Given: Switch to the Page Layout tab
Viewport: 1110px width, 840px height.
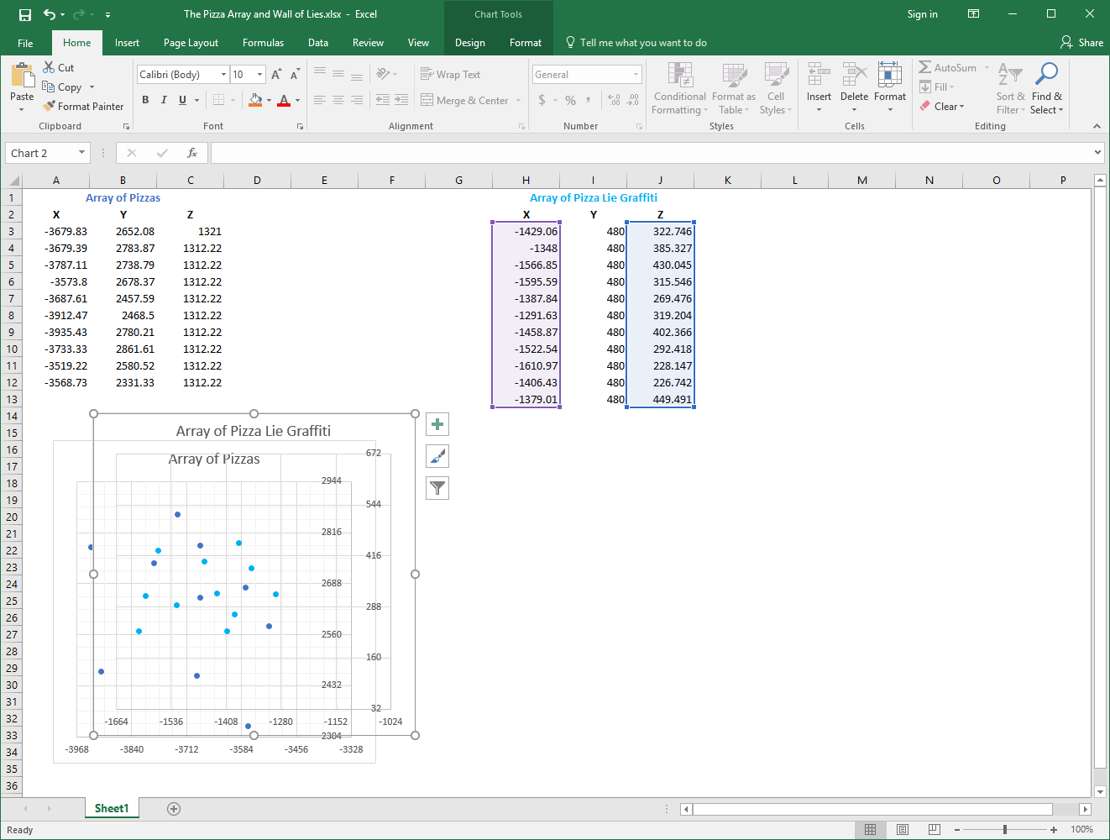Looking at the screenshot, I should (x=191, y=43).
